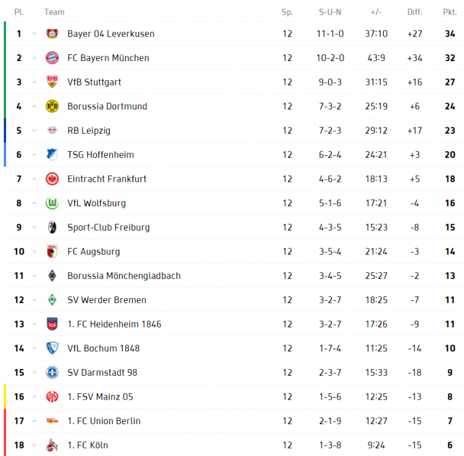Click the TSG Hoffenheim blue crest

[52, 154]
